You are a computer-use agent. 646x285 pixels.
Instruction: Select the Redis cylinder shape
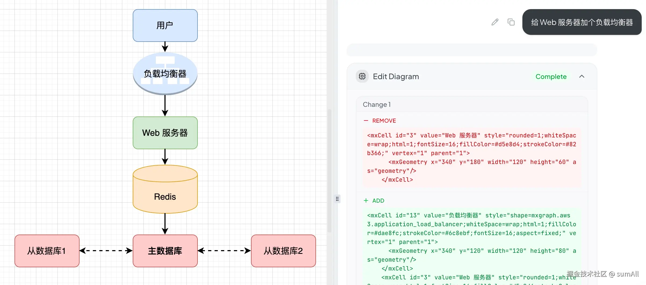click(165, 189)
